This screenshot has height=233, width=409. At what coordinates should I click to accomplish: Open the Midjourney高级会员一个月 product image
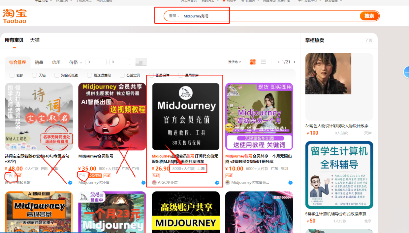[x=259, y=116]
